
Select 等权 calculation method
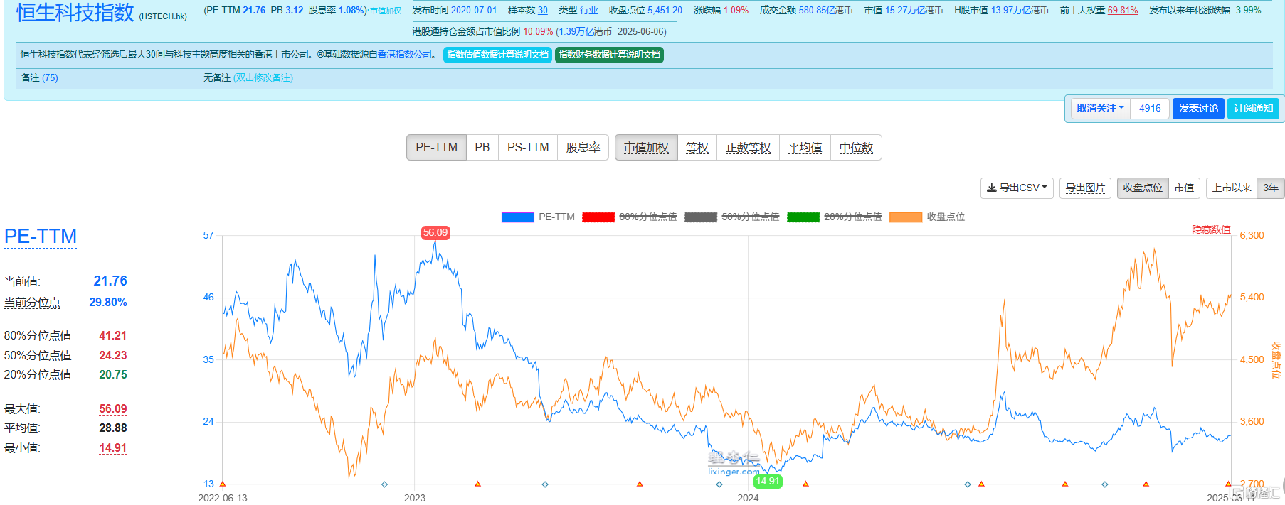coord(697,148)
